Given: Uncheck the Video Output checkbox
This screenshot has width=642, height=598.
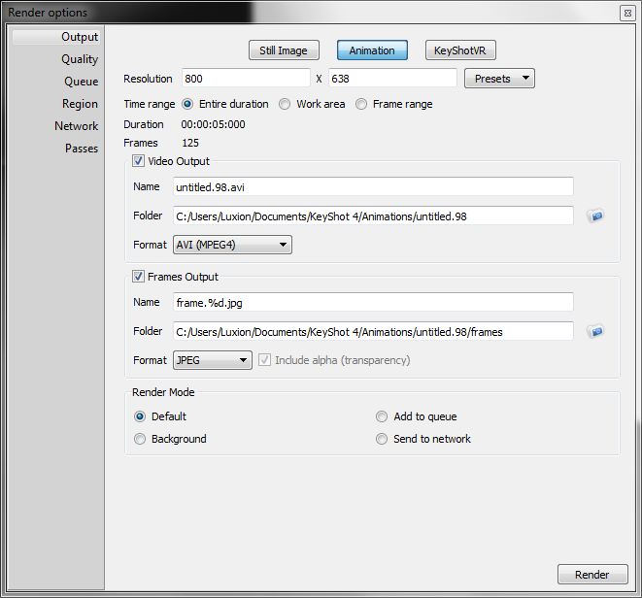Looking at the screenshot, I should click(x=139, y=161).
